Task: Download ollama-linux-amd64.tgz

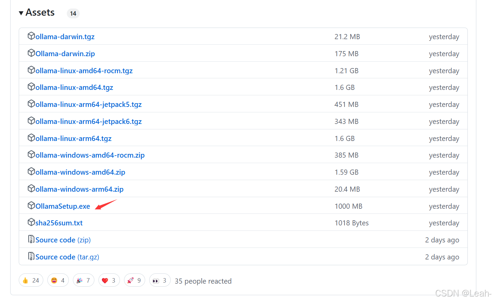Action: pos(74,88)
